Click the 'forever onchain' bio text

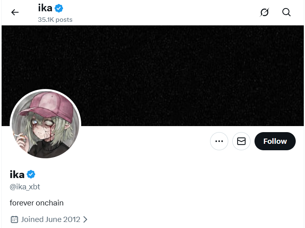[x=37, y=203]
